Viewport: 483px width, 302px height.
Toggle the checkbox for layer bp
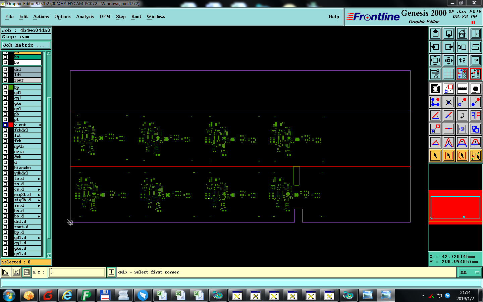pos(5,87)
